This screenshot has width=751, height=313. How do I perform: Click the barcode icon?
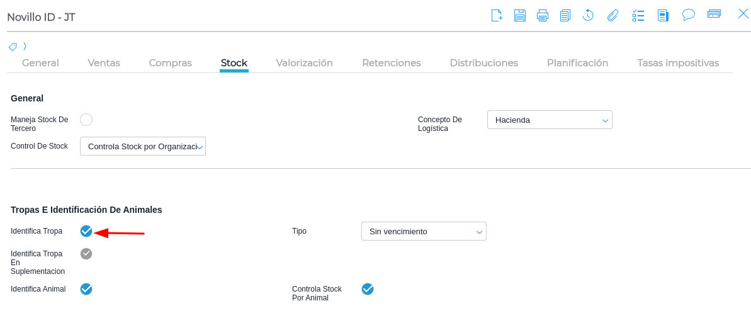tap(714, 14)
